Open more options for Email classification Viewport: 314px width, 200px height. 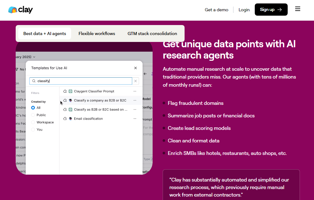click(x=135, y=119)
